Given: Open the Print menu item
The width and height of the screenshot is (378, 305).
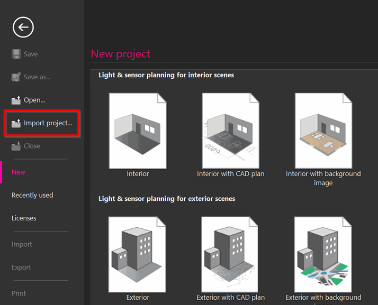Looking at the screenshot, I should [x=19, y=293].
